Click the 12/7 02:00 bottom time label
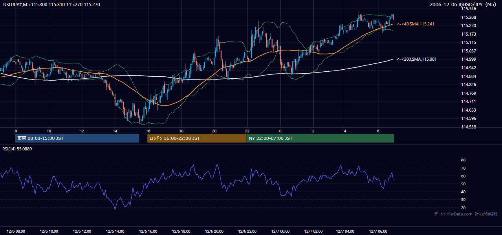Viewport: 502px width, 235px height. coord(313,231)
